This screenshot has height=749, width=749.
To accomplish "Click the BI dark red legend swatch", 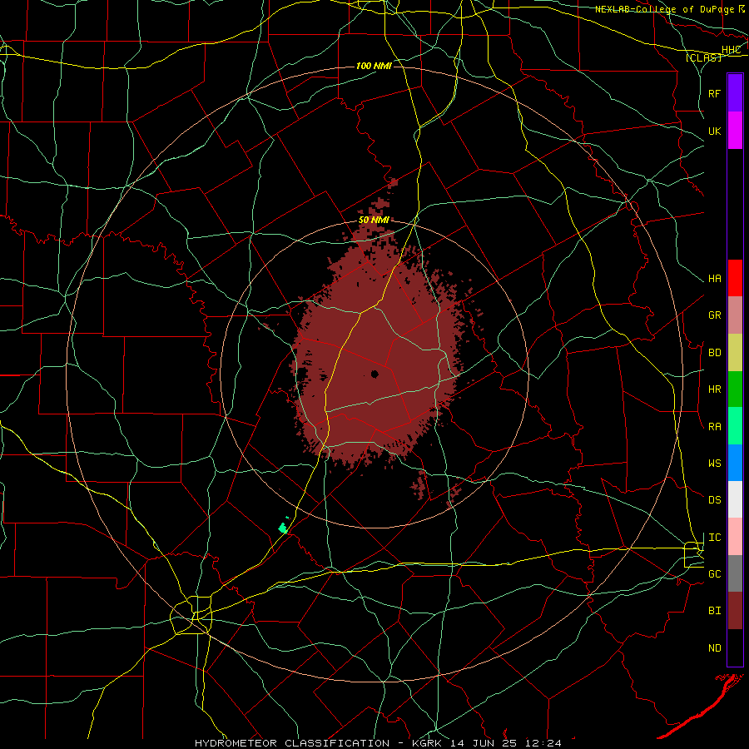I will (x=735, y=611).
